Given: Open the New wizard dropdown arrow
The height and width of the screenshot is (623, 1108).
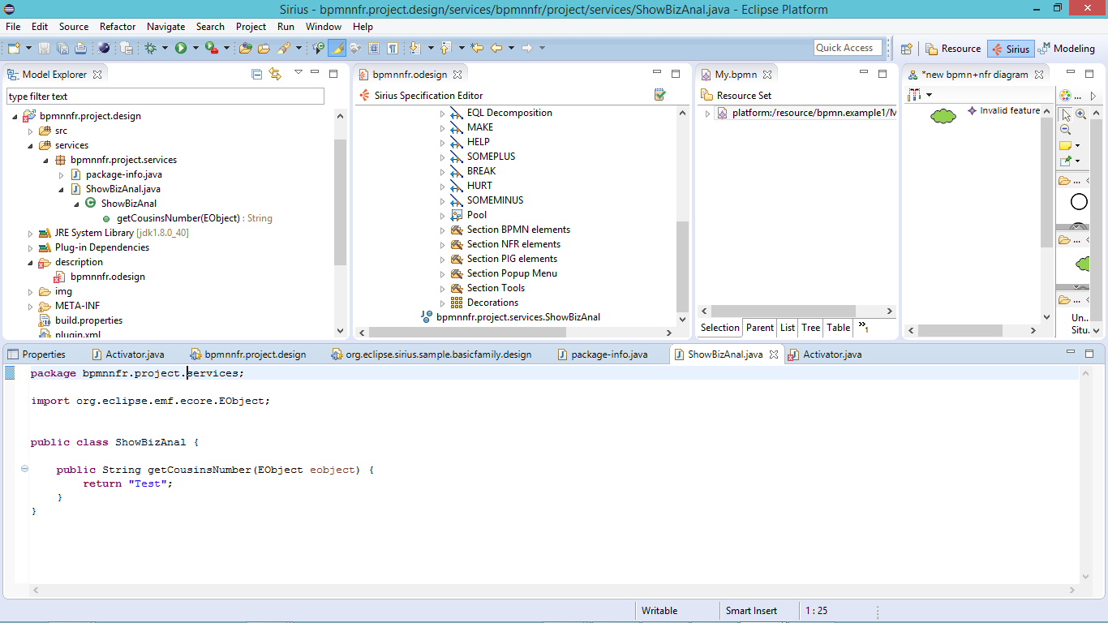Looking at the screenshot, I should click(x=27, y=49).
